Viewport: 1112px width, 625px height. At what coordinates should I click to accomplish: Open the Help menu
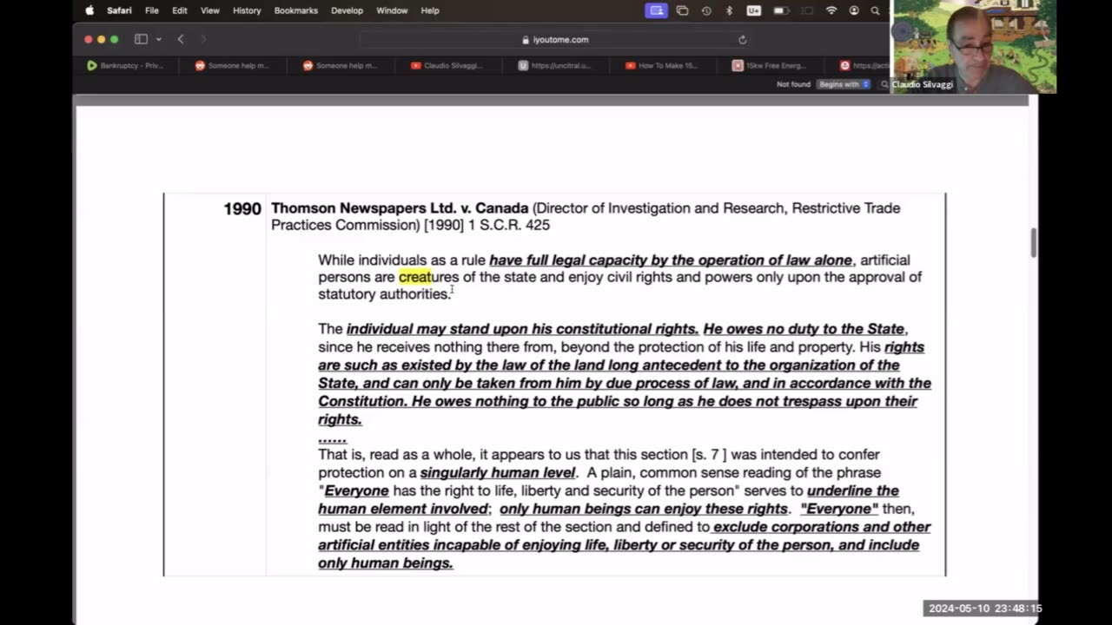(430, 10)
